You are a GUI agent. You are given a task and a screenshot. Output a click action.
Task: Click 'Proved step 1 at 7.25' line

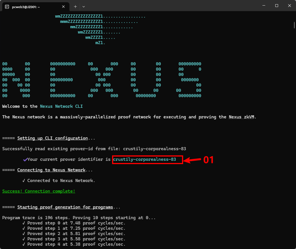(74, 228)
